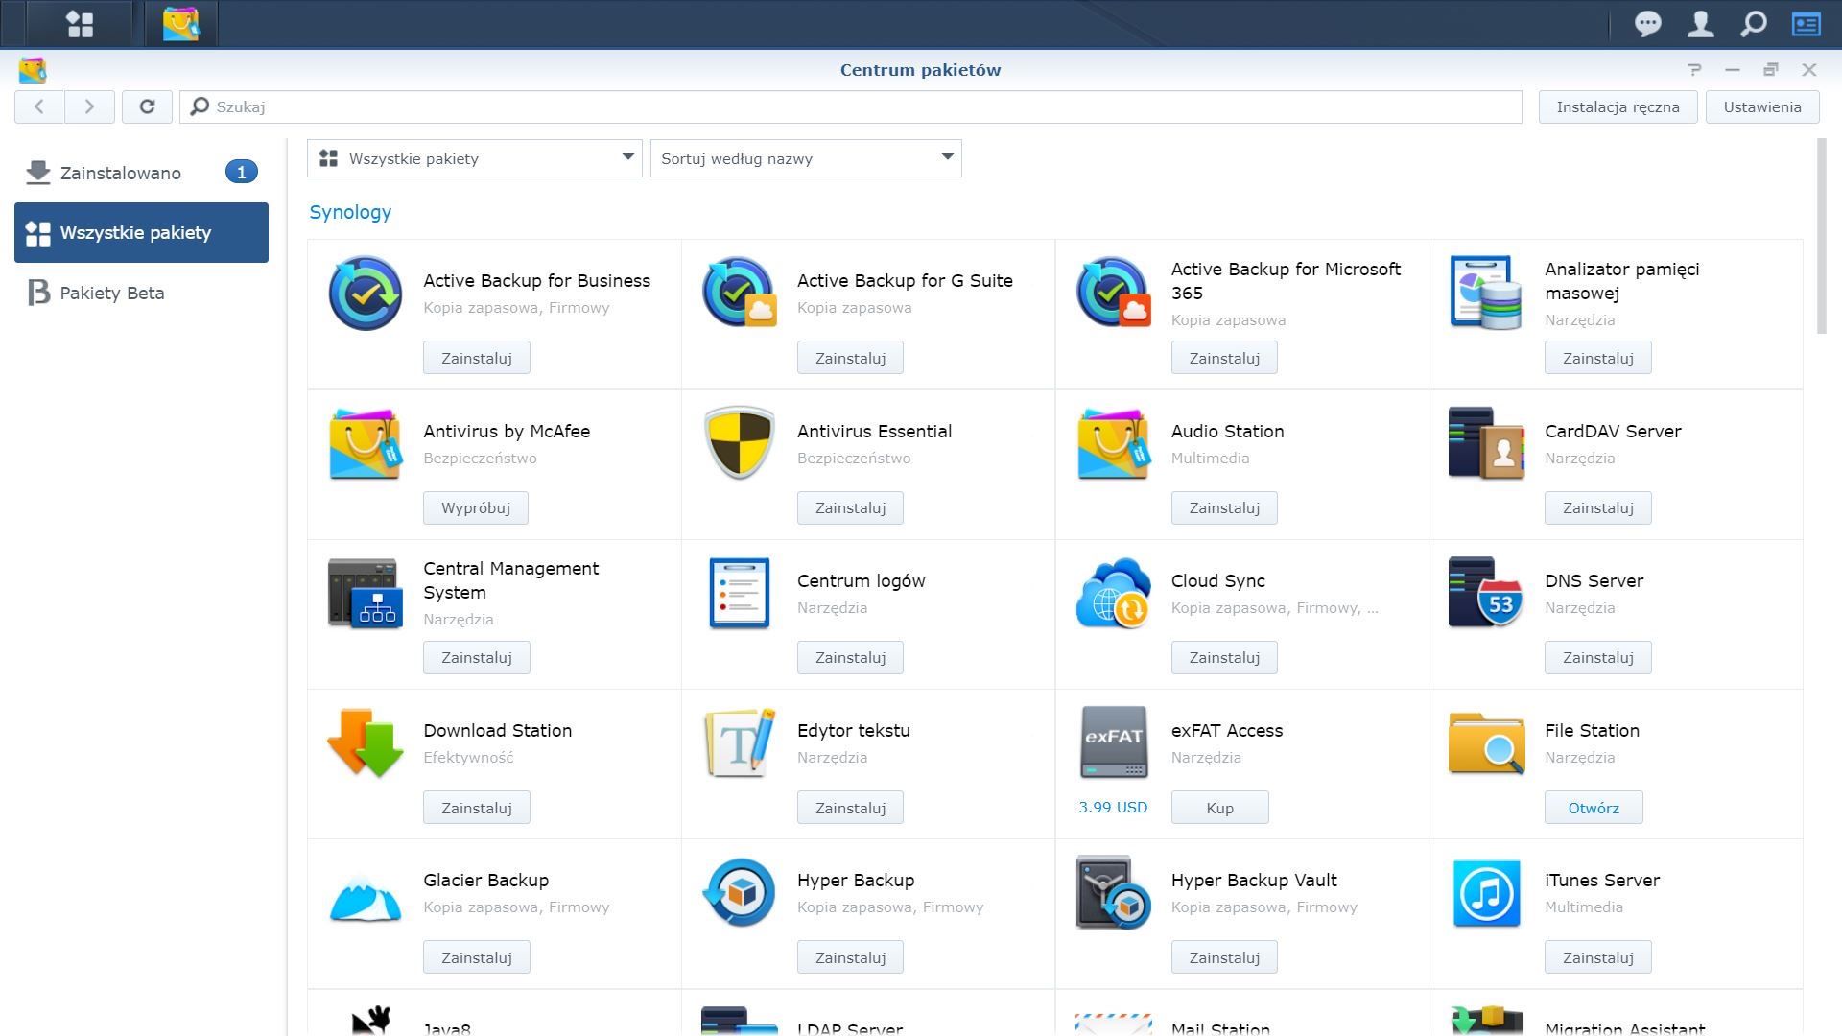Click Centrum logów icon
The image size is (1842, 1036).
(739, 593)
